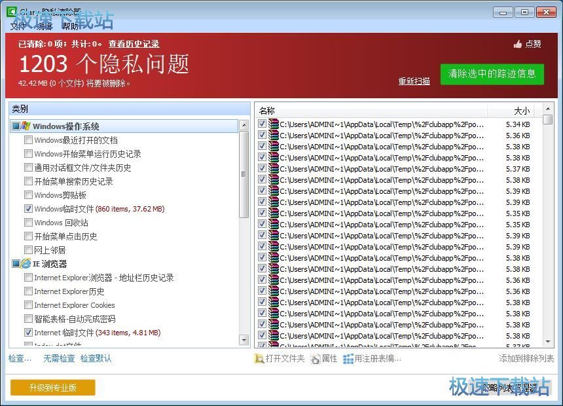Toggle the IE browser group checkbox
The height and width of the screenshot is (406, 563).
[x=16, y=264]
